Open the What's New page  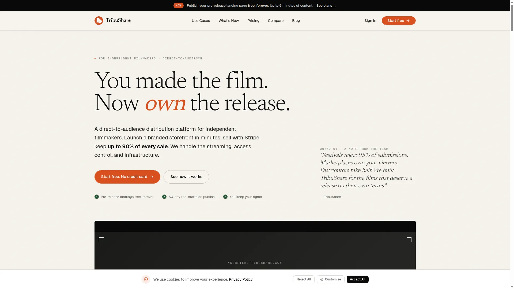pos(229,21)
